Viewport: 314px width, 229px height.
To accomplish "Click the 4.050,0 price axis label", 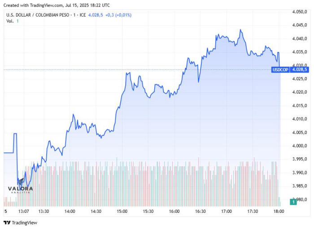I will click(x=299, y=12).
